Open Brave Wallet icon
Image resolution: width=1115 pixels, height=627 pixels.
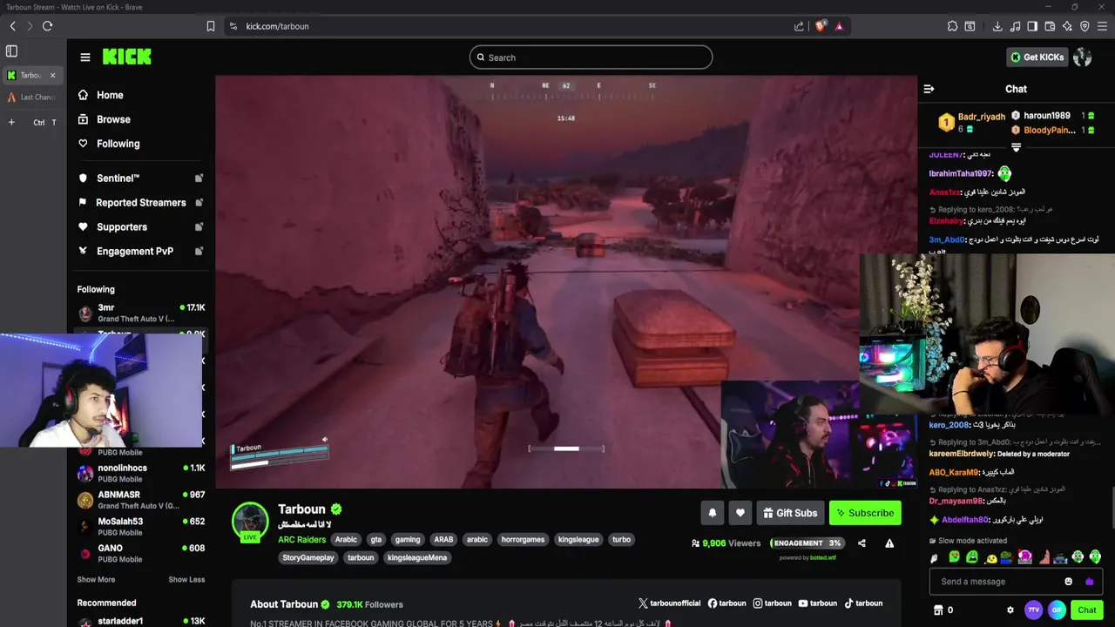tap(1050, 26)
